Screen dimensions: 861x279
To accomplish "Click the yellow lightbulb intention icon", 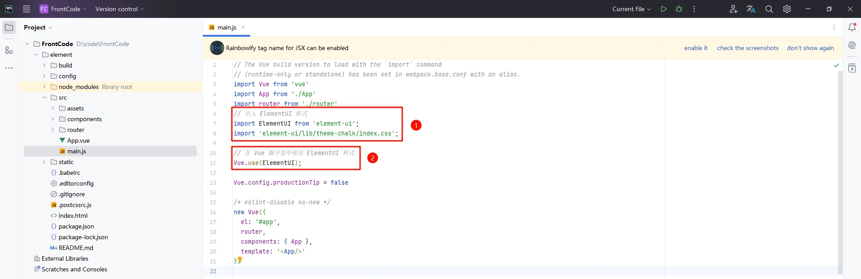I will point(240,259).
